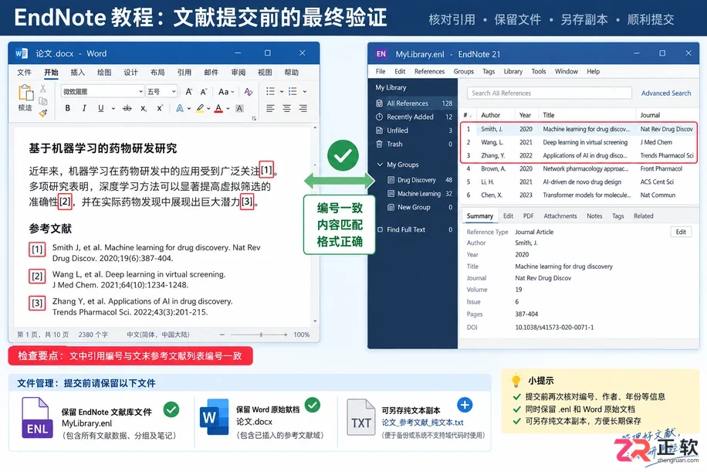Sort references by the Year column header

[525, 115]
